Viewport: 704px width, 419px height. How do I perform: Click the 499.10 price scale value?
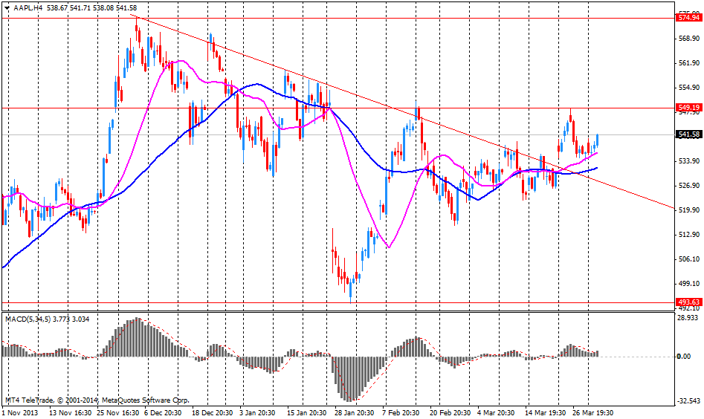click(x=689, y=284)
